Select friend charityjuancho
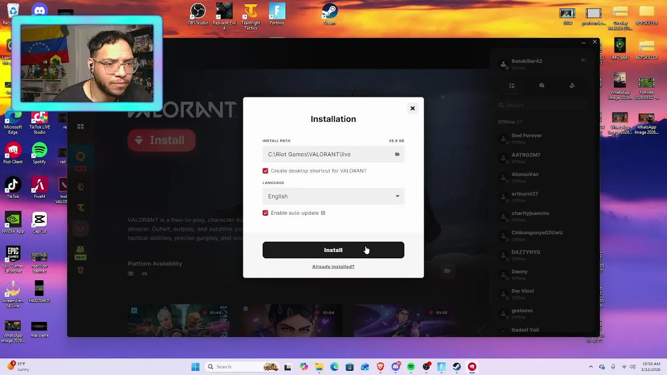This screenshot has height=375, width=667. 542,216
